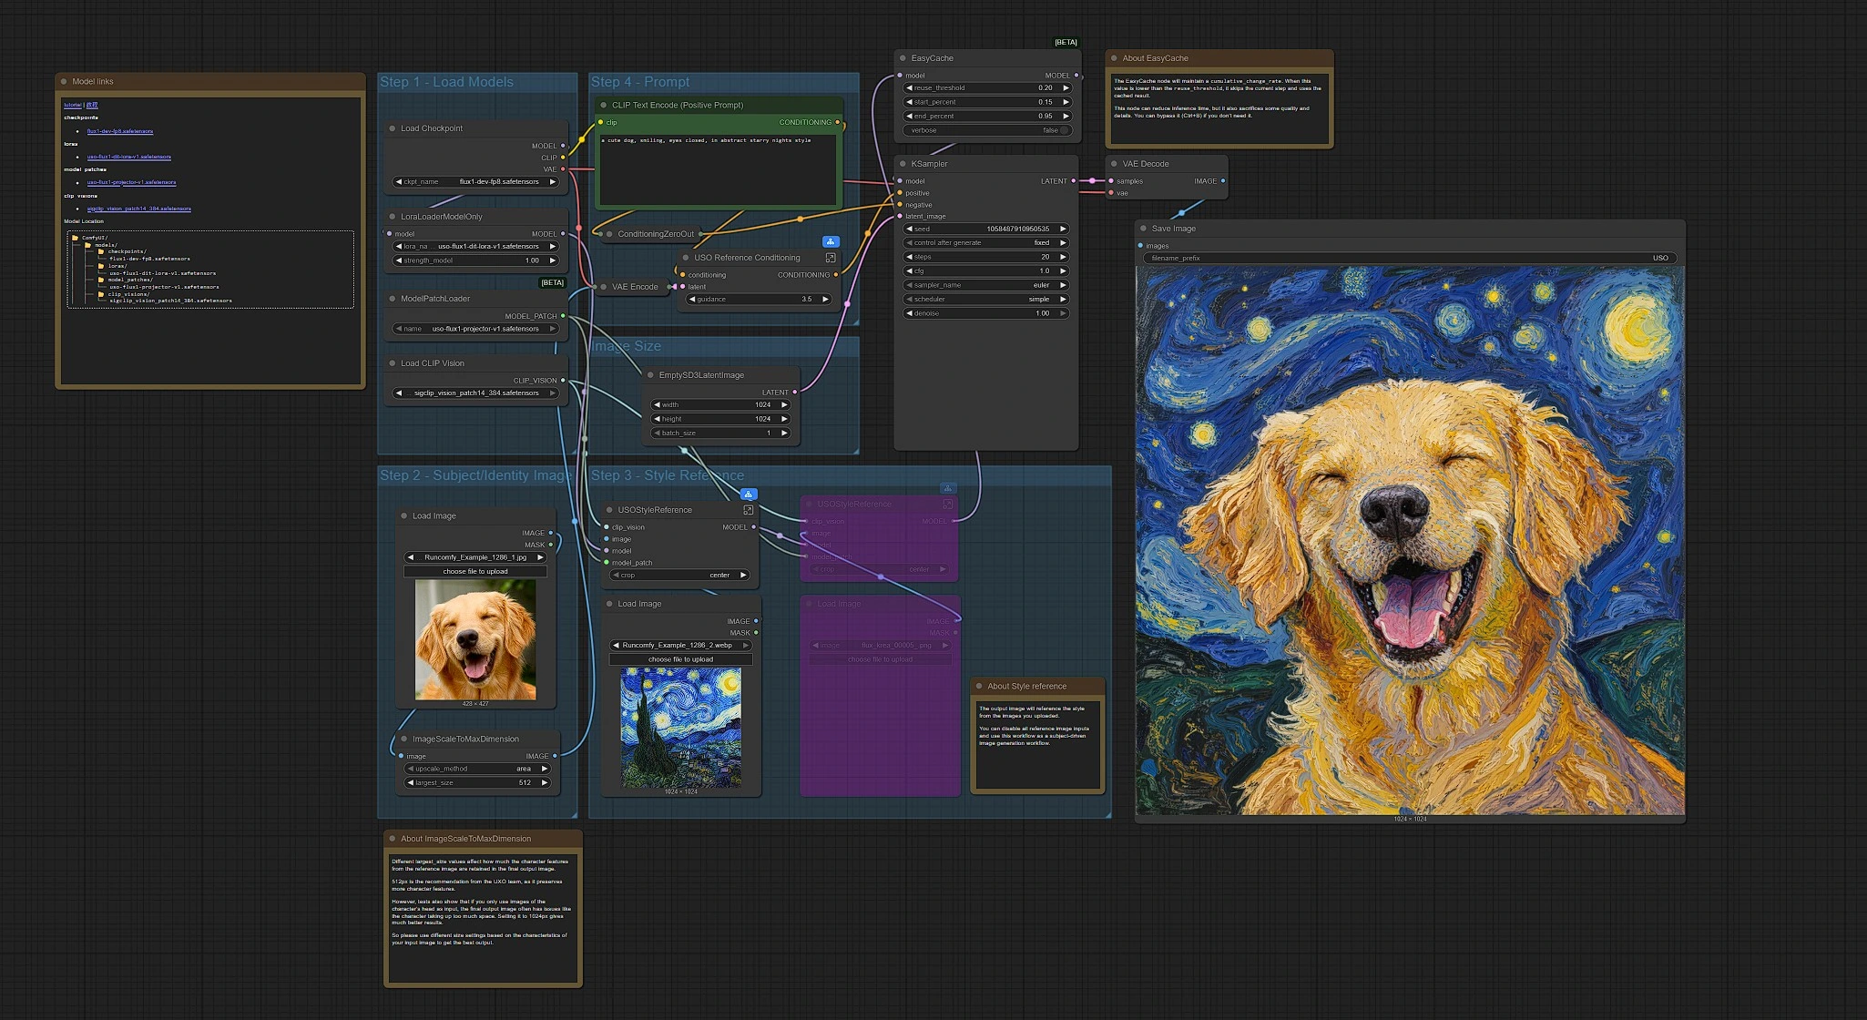Increase reuse_threshold with its right arrow
This screenshot has height=1020, width=1867.
1066,88
